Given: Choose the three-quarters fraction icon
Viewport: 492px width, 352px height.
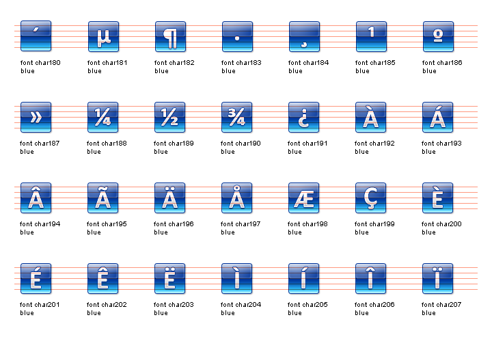Looking at the screenshot, I should 237,117.
